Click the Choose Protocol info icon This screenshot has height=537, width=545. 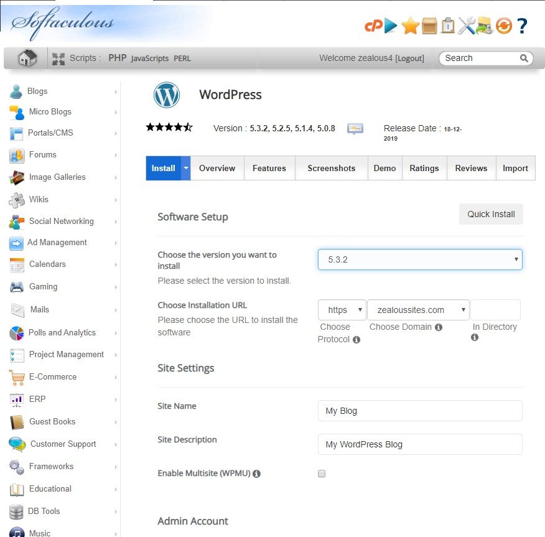coord(356,340)
